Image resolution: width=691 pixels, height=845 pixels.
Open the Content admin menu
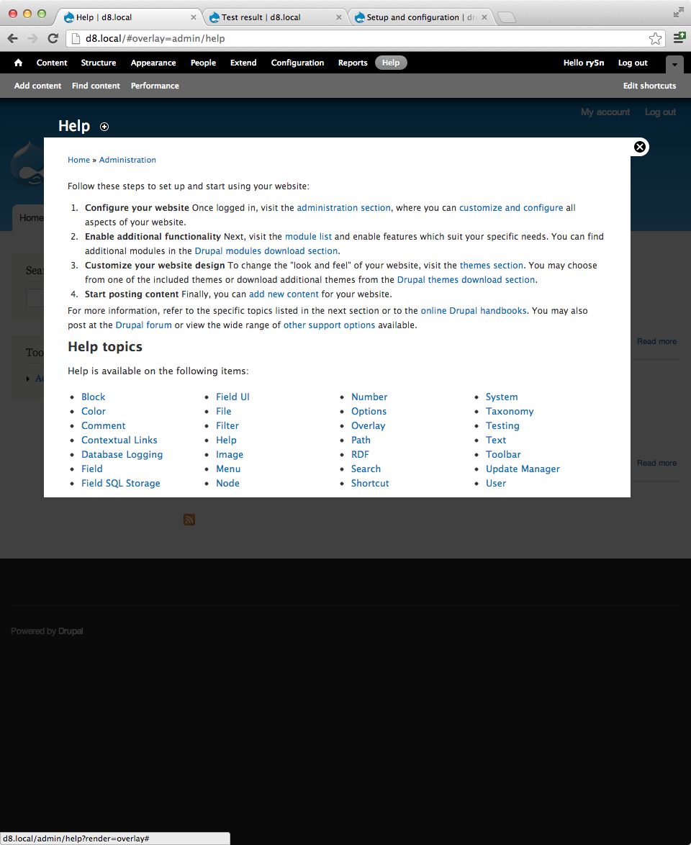pyautogui.click(x=52, y=63)
